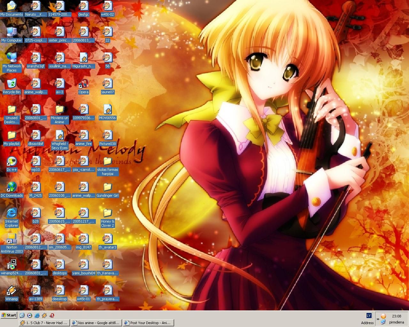Launch Internet Explorer from Quick Launch
Image resolution: width=409 pixels, height=327 pixels.
[37, 315]
